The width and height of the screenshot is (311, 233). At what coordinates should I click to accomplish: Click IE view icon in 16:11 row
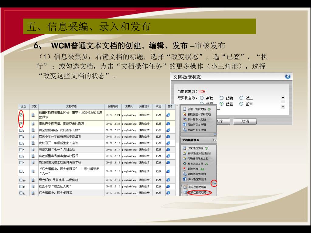[x=168, y=180]
